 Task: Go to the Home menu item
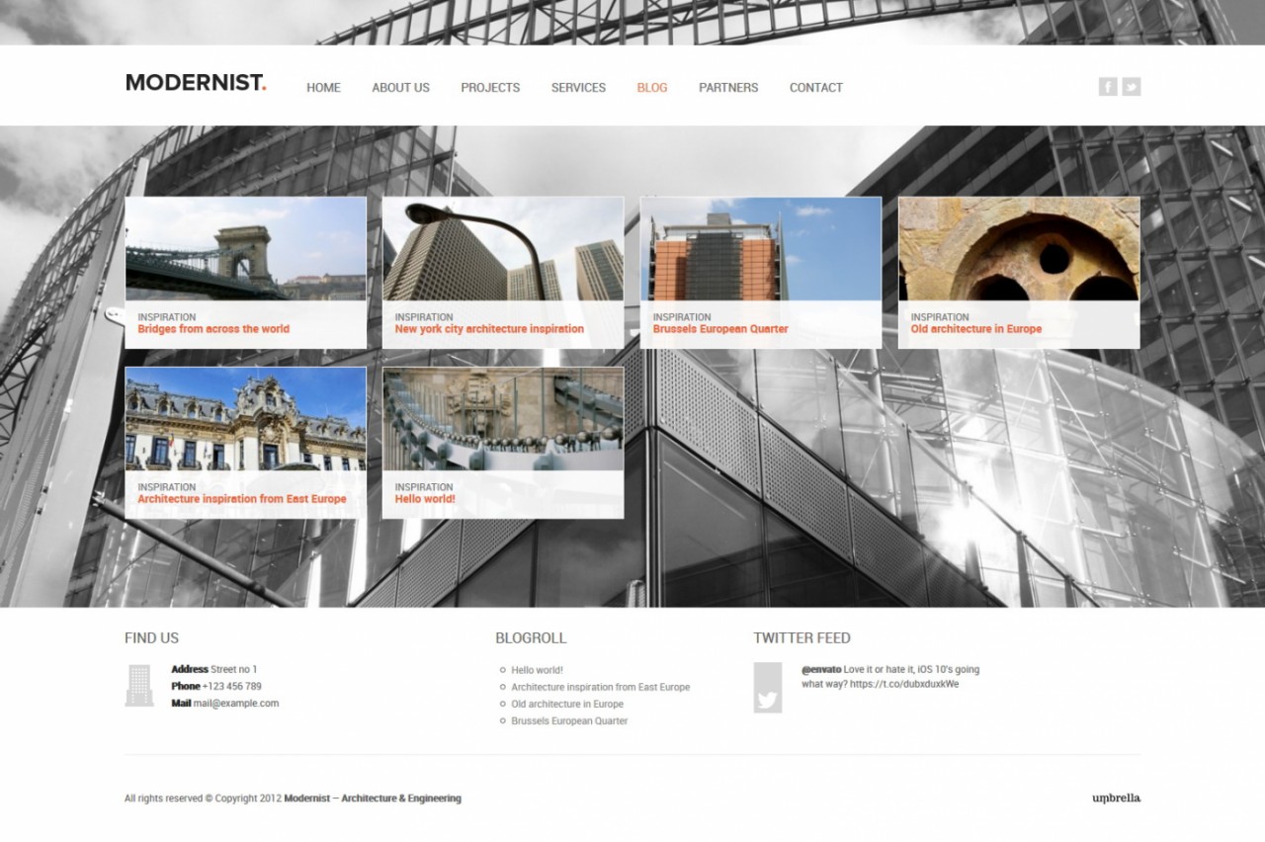(323, 88)
